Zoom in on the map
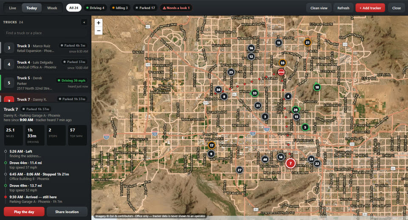The image size is (408, 220). coord(99,23)
